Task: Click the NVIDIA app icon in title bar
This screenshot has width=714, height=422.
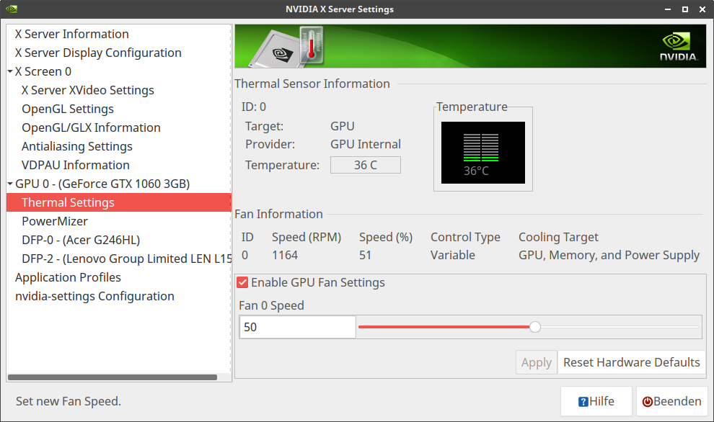Action: pos(11,9)
